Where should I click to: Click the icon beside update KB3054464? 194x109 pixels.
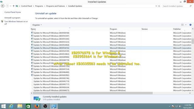pos(32,45)
